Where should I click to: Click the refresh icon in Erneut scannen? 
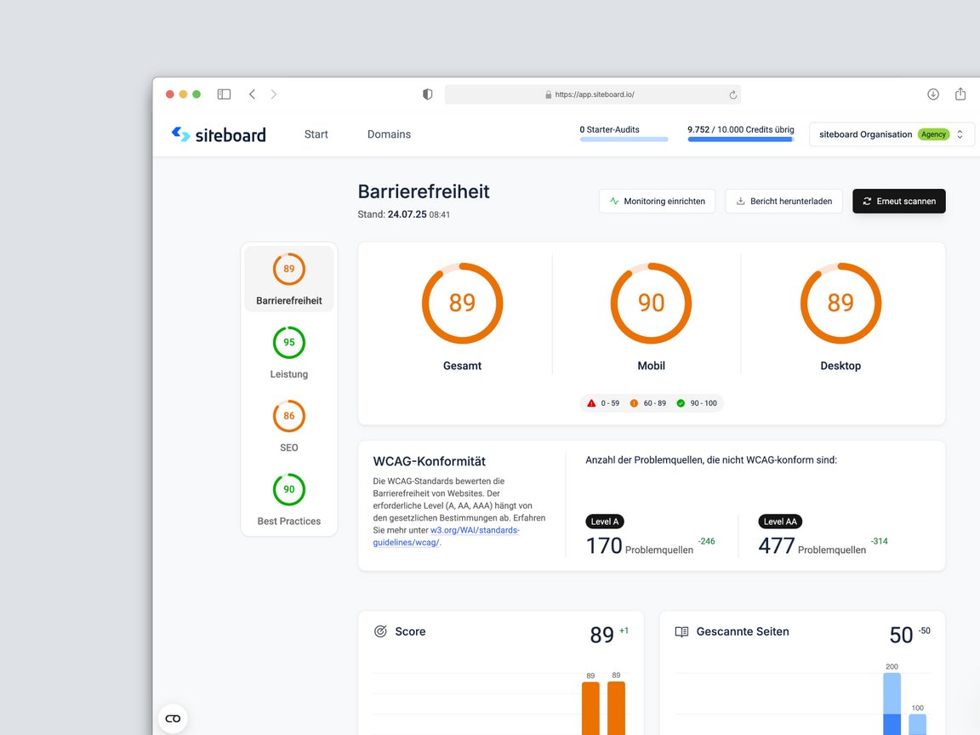867,201
